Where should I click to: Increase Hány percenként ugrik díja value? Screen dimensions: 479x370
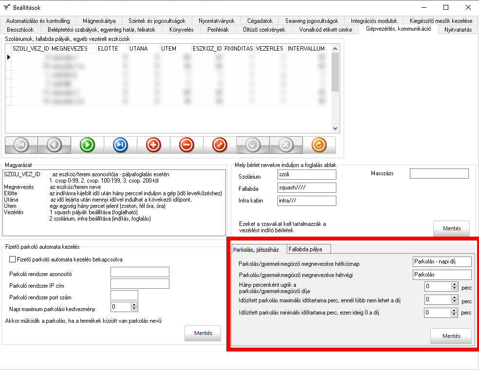(454, 284)
